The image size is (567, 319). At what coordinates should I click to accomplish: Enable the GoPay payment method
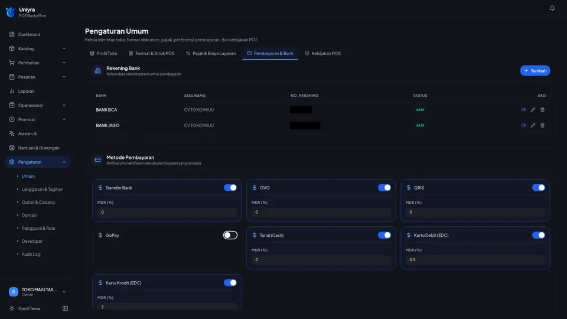coord(230,235)
